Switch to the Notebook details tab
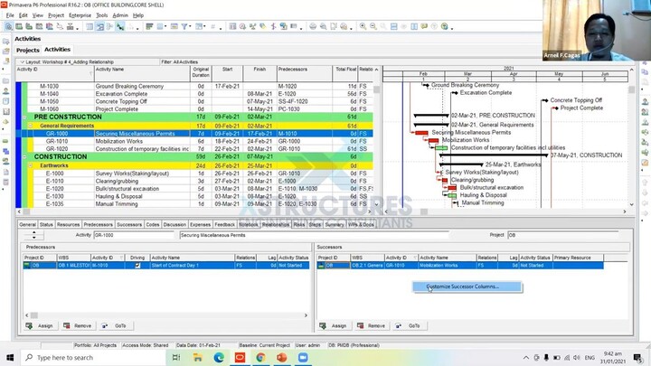This screenshot has width=651, height=366. [x=249, y=224]
